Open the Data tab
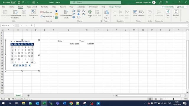 click(x=54, y=7)
